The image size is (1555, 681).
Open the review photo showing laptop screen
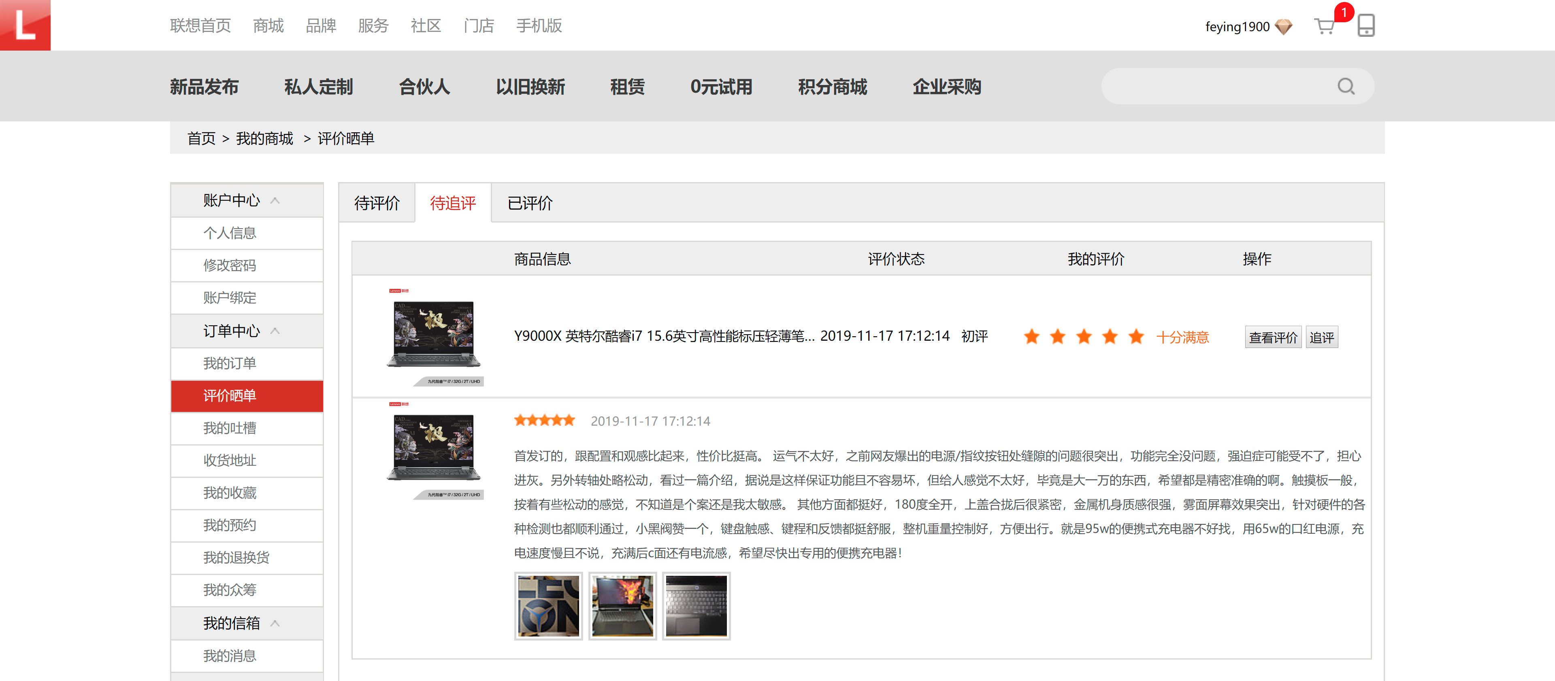pyautogui.click(x=622, y=606)
